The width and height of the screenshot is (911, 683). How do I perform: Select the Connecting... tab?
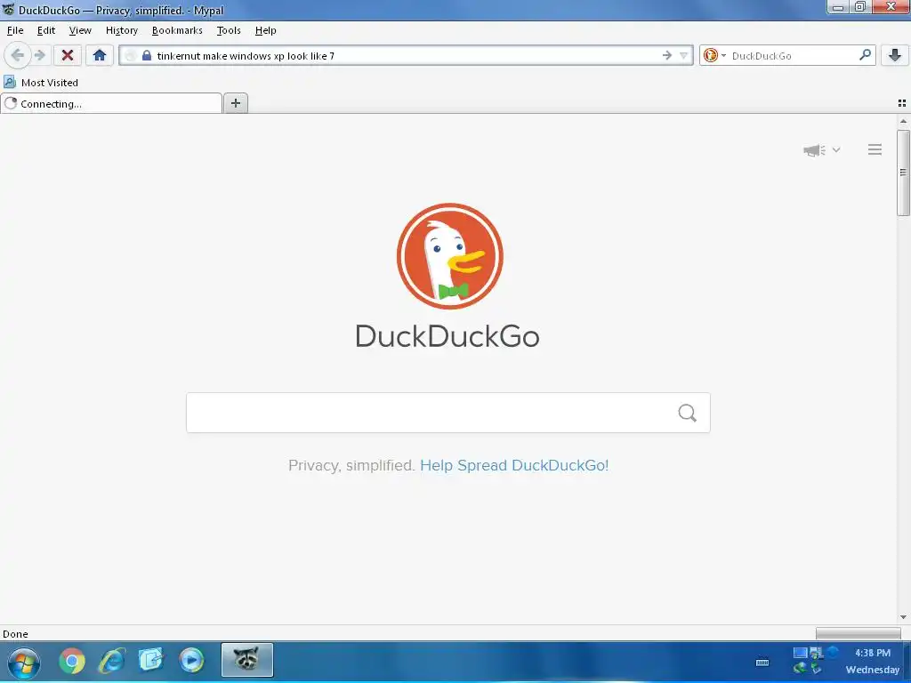(x=111, y=104)
